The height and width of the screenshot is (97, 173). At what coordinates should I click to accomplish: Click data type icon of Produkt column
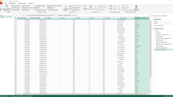pos(46,18)
